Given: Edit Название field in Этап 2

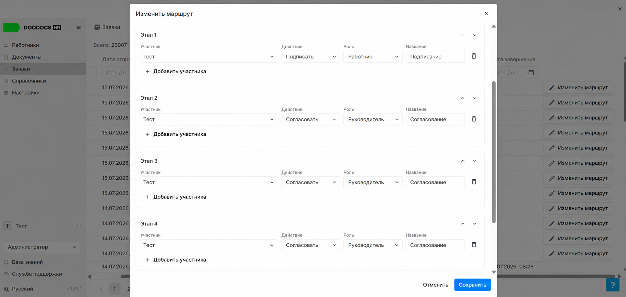Looking at the screenshot, I should tap(435, 119).
